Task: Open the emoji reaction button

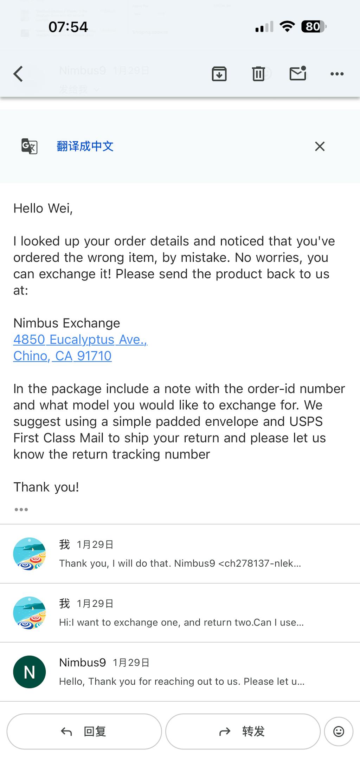Action: pos(339,731)
